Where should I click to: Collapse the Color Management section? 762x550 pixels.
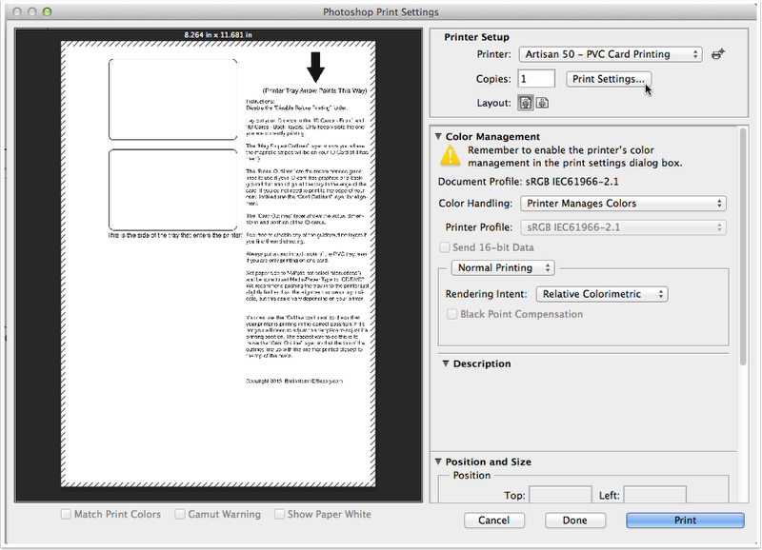pyautogui.click(x=438, y=136)
